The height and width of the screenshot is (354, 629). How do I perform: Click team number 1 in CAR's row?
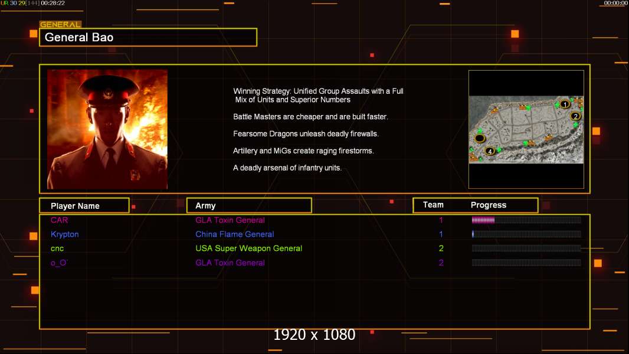[441, 220]
